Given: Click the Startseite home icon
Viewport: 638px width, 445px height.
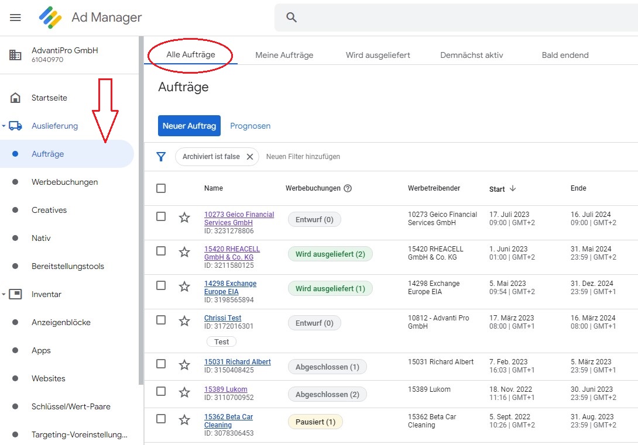Looking at the screenshot, I should pyautogui.click(x=15, y=98).
